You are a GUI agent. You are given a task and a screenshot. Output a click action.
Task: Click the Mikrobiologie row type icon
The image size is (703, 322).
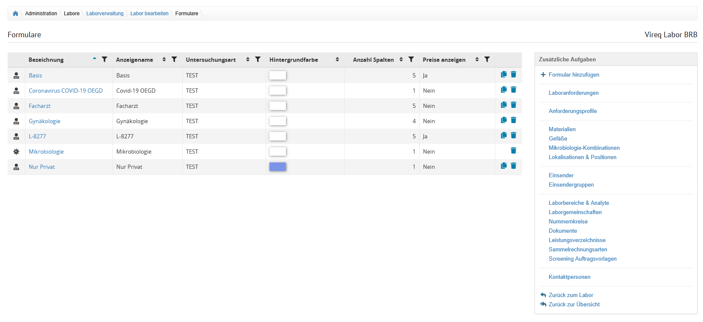[16, 151]
